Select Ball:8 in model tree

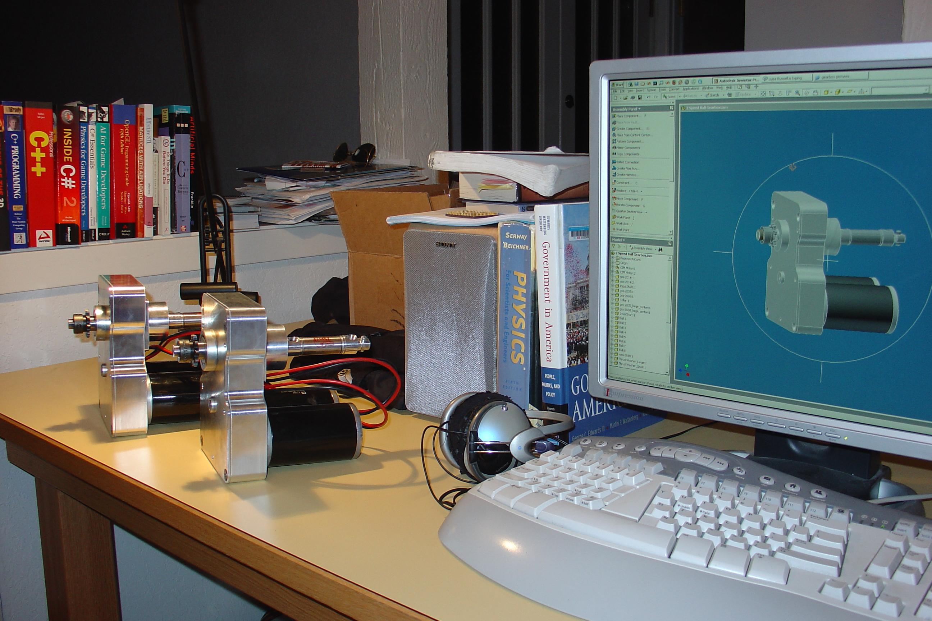pyautogui.click(x=620, y=350)
